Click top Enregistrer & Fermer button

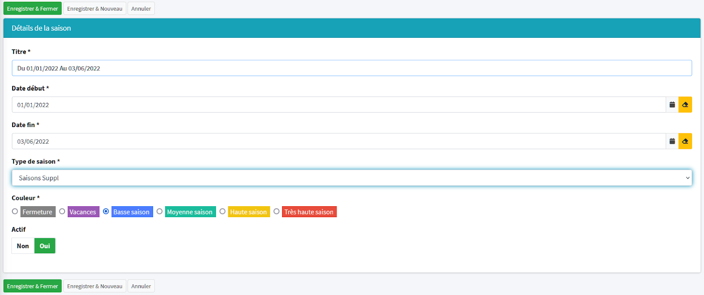coord(33,9)
